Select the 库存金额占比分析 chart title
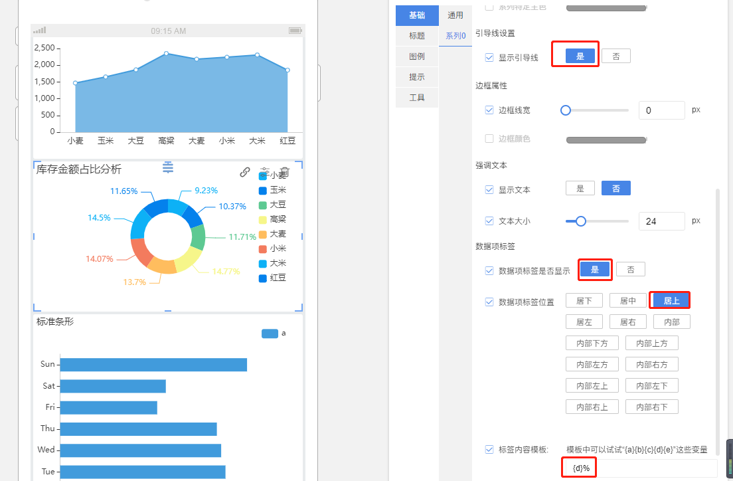733x481 pixels. [79, 169]
